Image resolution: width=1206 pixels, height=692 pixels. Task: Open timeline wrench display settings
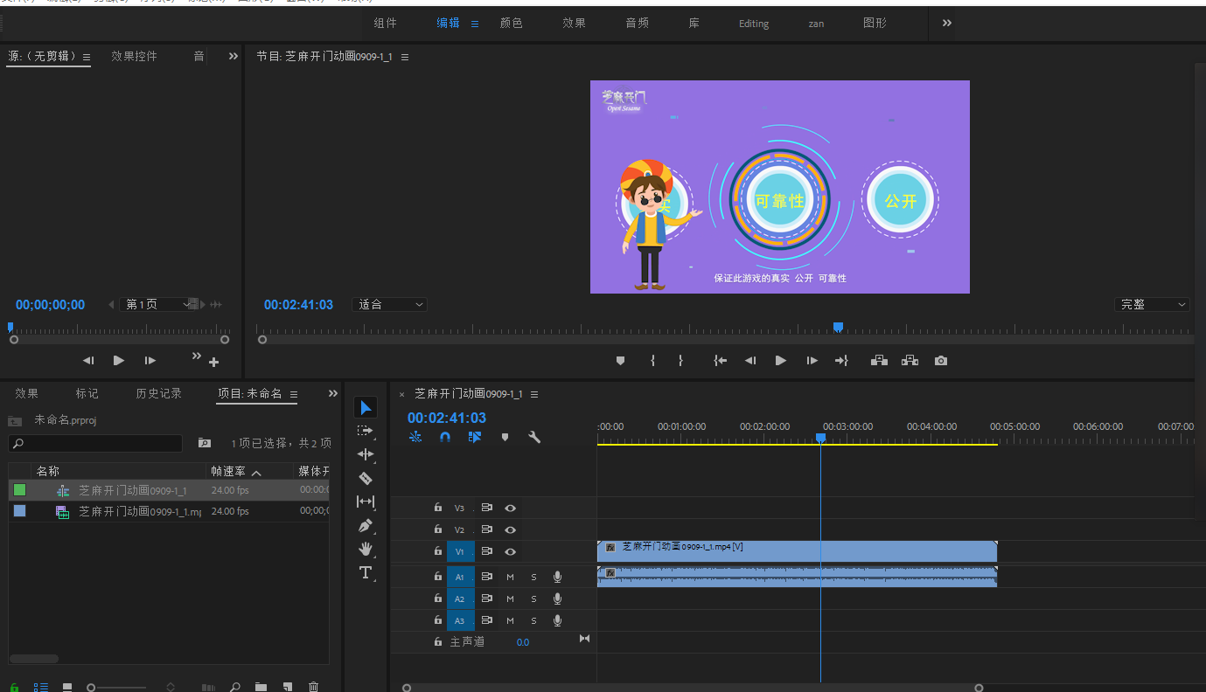534,437
